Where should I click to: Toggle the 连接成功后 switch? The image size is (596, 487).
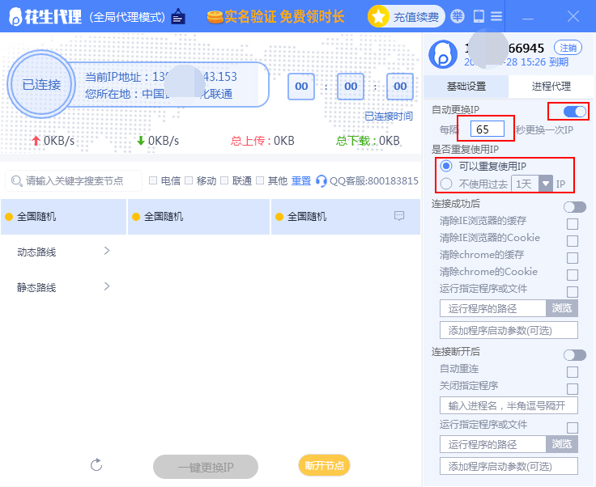[575, 207]
